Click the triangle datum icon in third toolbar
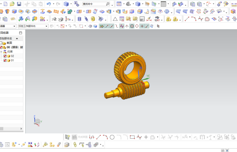This screenshot has width=237, height=152. (x=115, y=19)
